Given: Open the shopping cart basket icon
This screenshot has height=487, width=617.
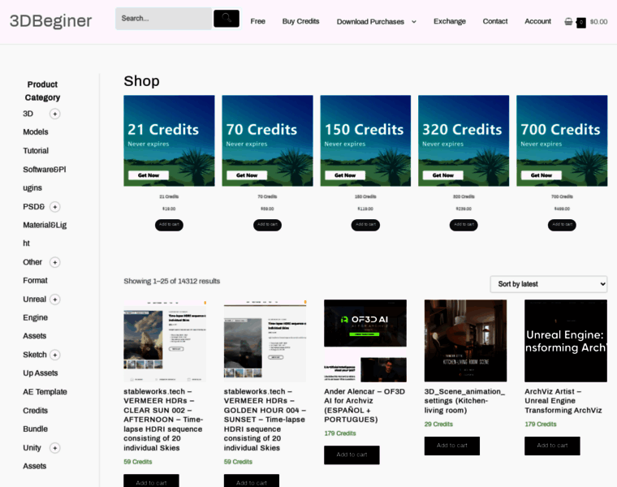Looking at the screenshot, I should coord(568,22).
